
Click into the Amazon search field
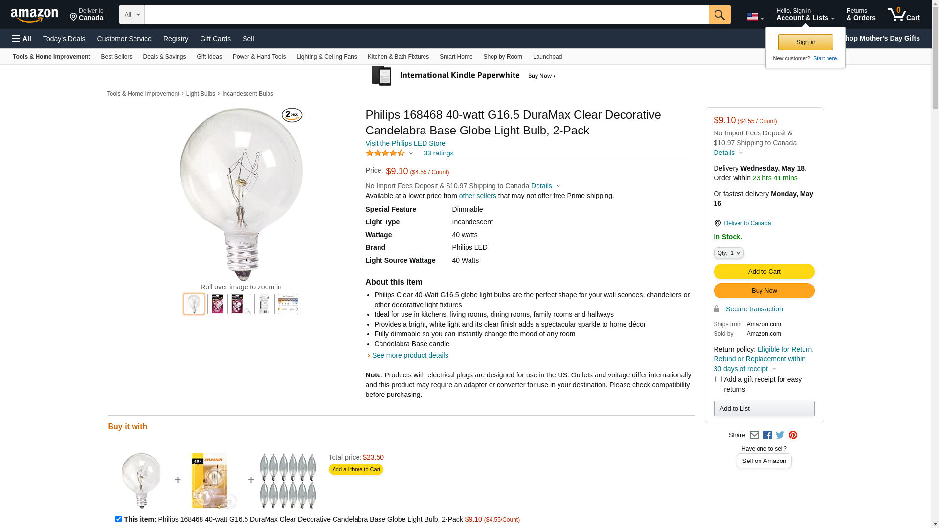(425, 15)
